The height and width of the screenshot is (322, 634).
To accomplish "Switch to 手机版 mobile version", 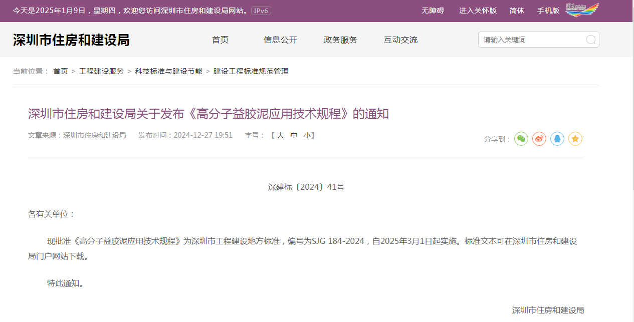I will [x=548, y=11].
